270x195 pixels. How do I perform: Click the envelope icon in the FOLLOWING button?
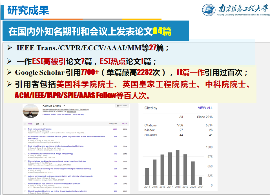pyautogui.click(x=117, y=106)
